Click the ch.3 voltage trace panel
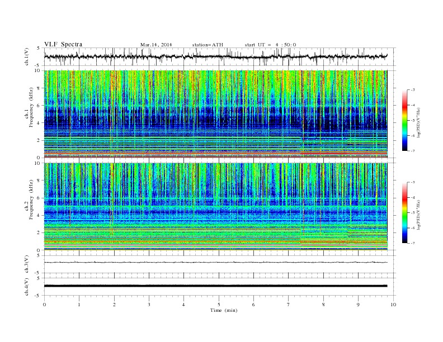Screen dimensions: 443x342 click(220, 264)
